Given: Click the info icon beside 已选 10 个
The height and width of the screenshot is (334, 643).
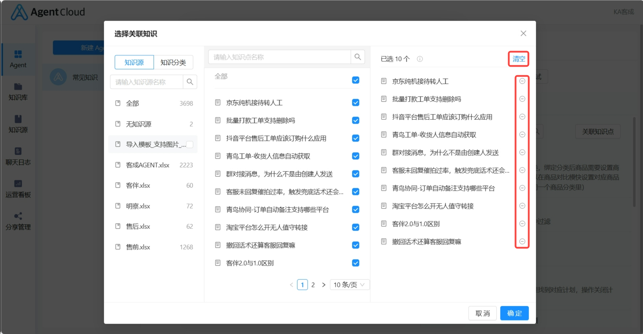Looking at the screenshot, I should point(420,59).
